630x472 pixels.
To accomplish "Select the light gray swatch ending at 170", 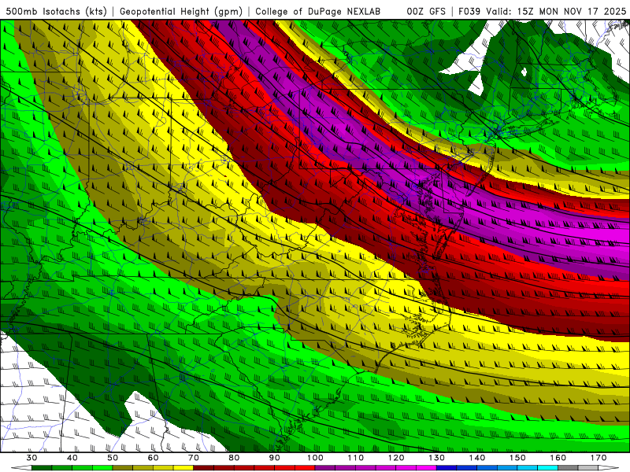I will tap(588, 468).
